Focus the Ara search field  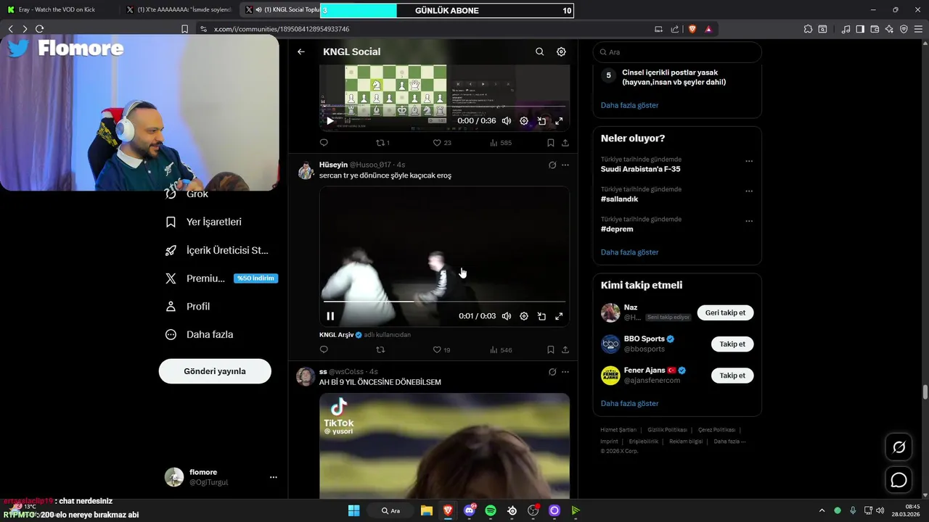(677, 52)
